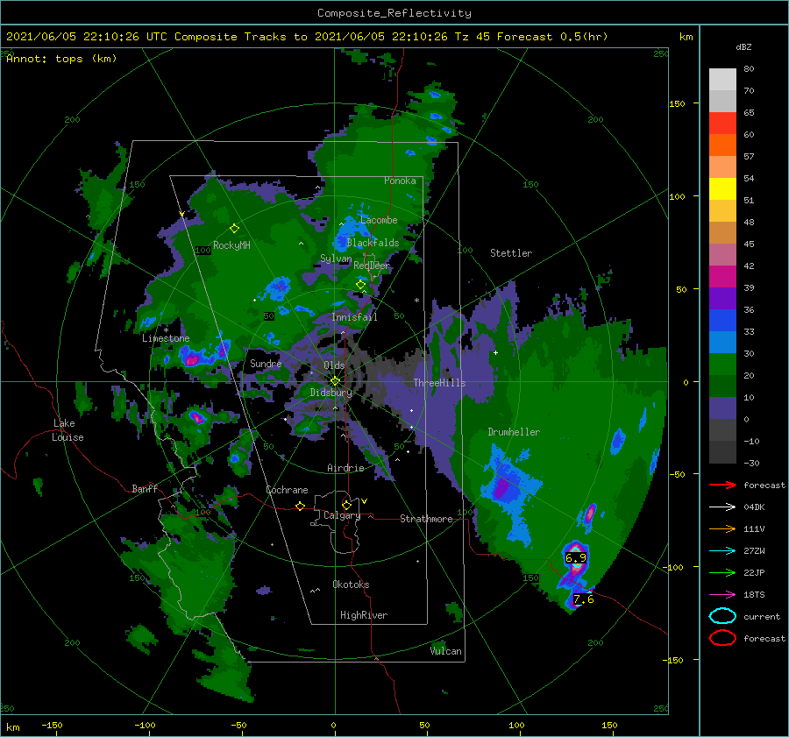Image resolution: width=789 pixels, height=737 pixels.
Task: Click the storm top label 6.9
Action: click(576, 557)
